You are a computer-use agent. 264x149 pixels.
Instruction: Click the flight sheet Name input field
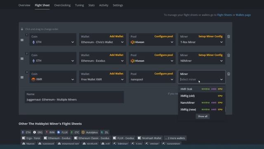point(74,97)
